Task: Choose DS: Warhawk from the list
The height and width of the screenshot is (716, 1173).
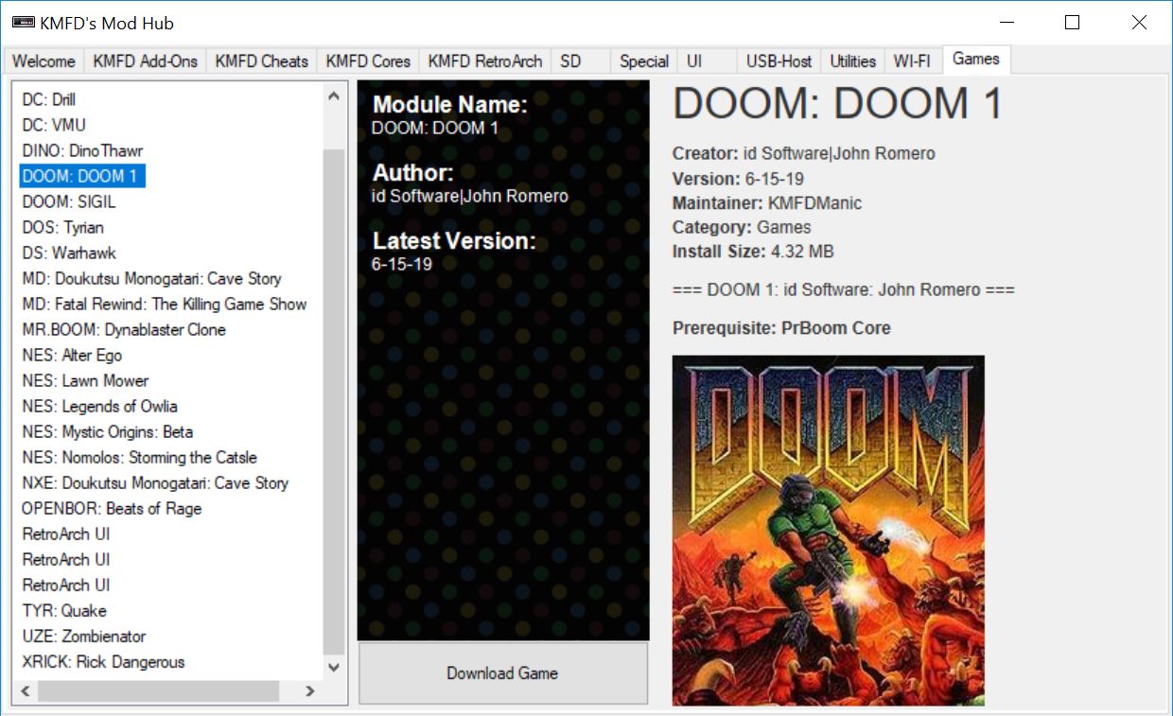Action: 69,253
